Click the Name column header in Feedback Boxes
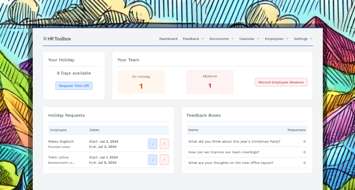355x190 pixels. (x=193, y=130)
